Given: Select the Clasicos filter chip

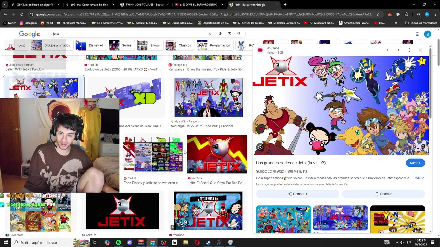Looking at the screenshot, I should tap(179, 45).
